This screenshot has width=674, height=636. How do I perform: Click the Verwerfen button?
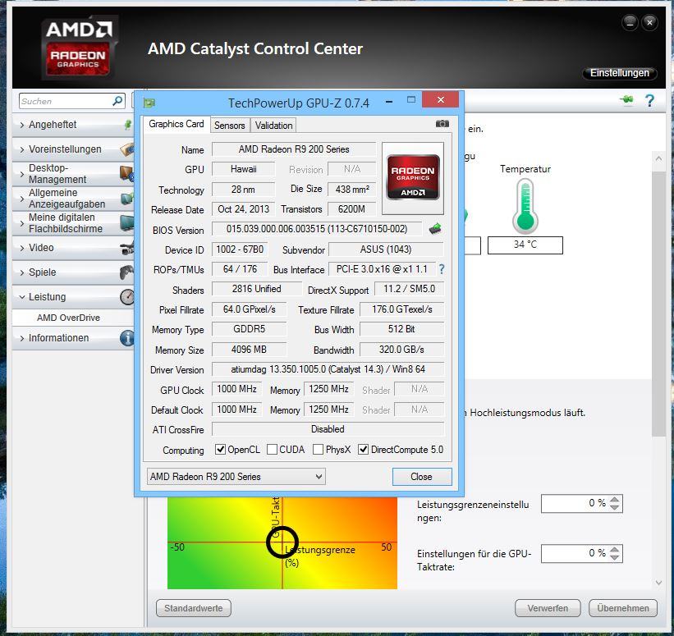(x=548, y=608)
